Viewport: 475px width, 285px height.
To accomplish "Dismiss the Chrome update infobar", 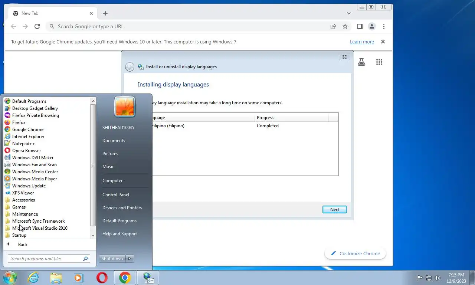I will pyautogui.click(x=383, y=42).
